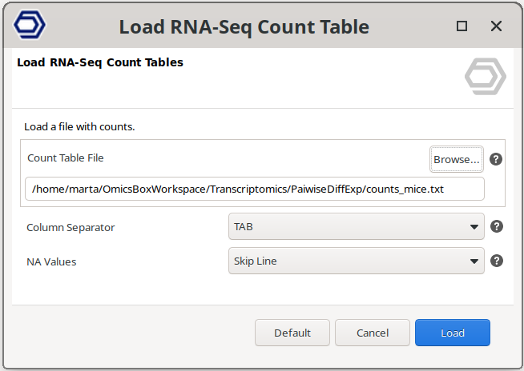Expand the Column Separator TAB dropdown
Screen dimensions: 524x371
[357, 226]
